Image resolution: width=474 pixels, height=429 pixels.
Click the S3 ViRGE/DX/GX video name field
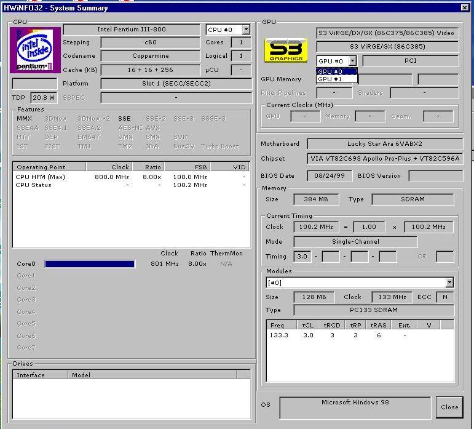[387, 33]
